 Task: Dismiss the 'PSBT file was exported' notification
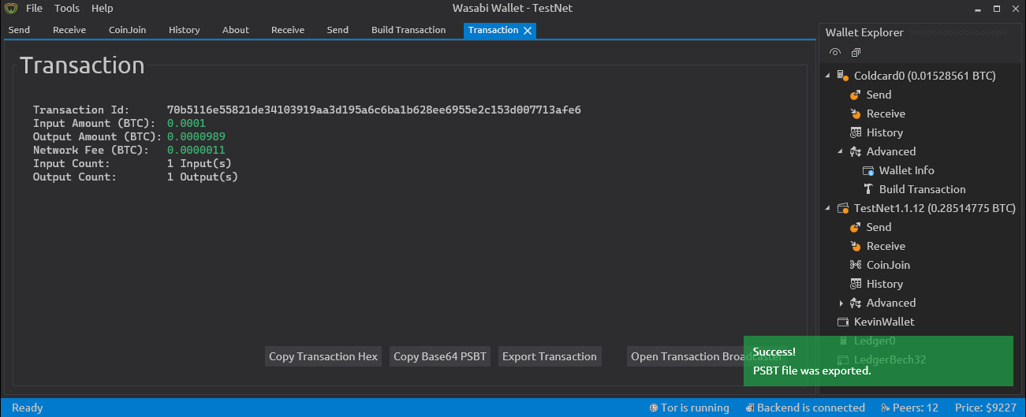pos(879,361)
